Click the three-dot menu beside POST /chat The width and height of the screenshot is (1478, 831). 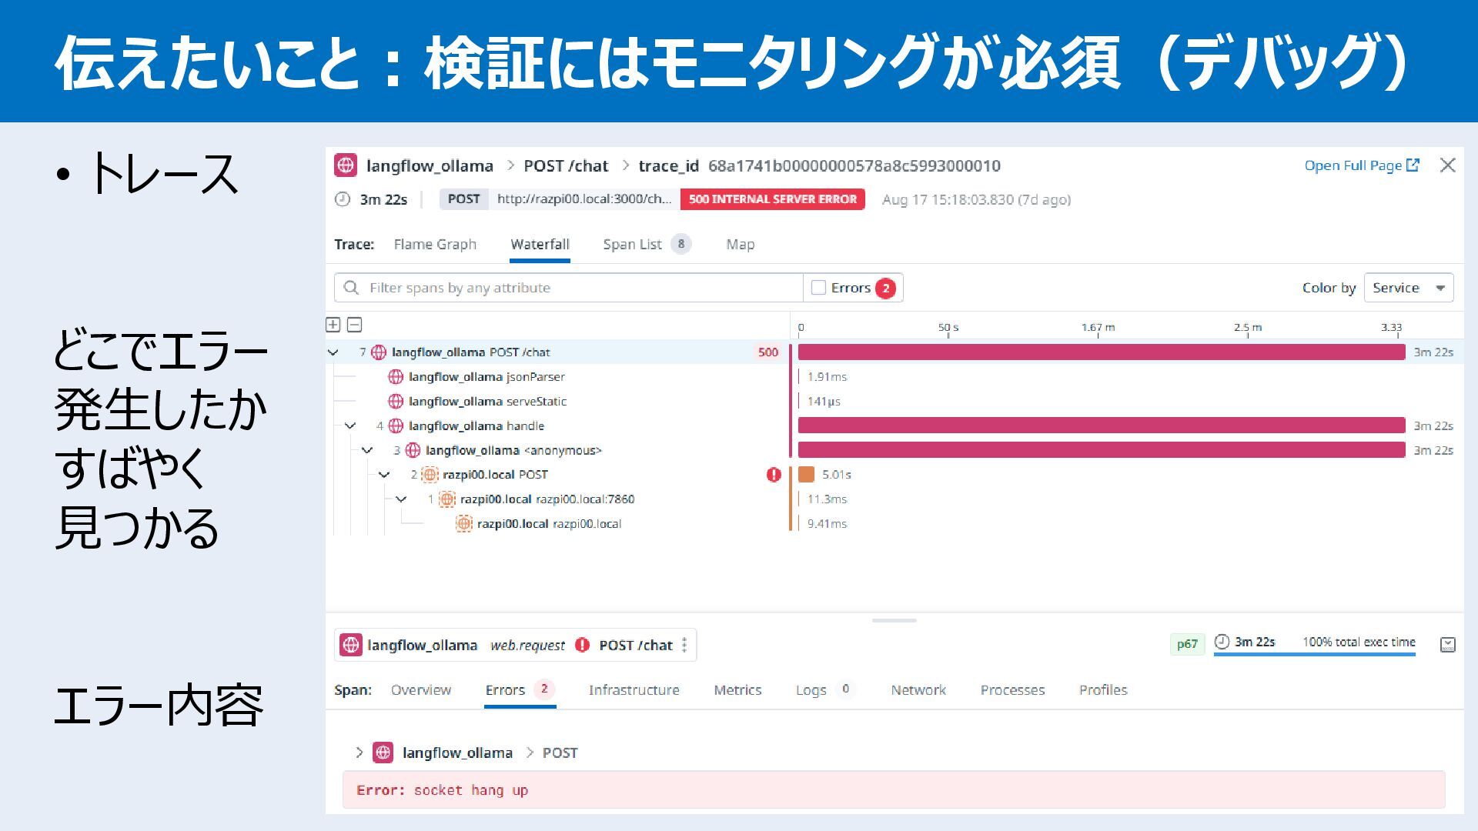(684, 645)
